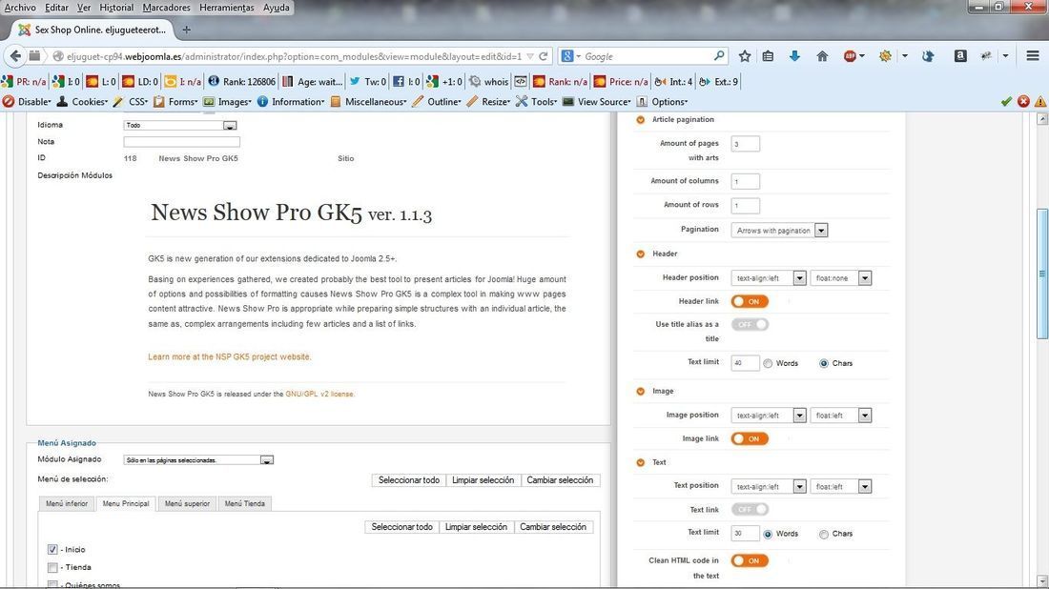Screen dimensions: 1049x589
Task: Switch to Menú Tienda tab
Action: [245, 503]
